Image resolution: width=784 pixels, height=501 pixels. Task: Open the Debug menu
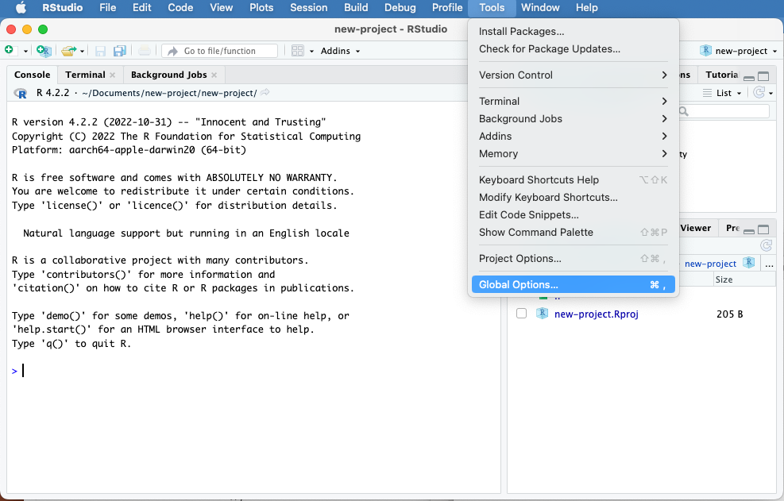[x=400, y=7]
